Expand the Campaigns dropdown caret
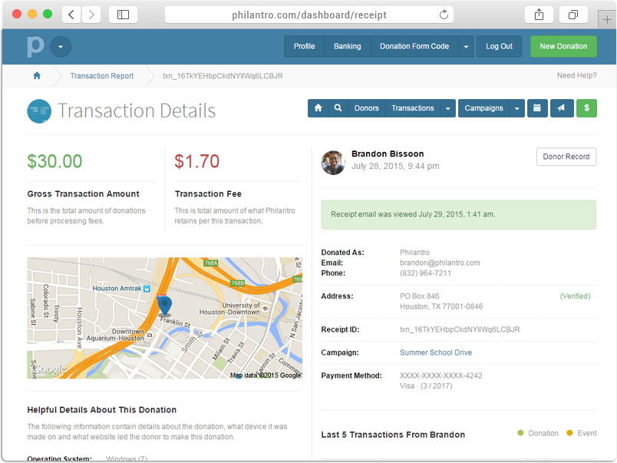This screenshot has height=463, width=617. [x=517, y=107]
